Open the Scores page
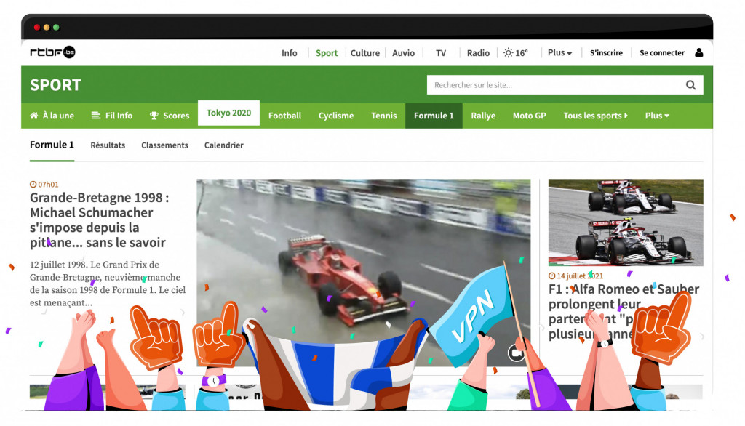Viewport: 745px width, 426px height. 169,116
